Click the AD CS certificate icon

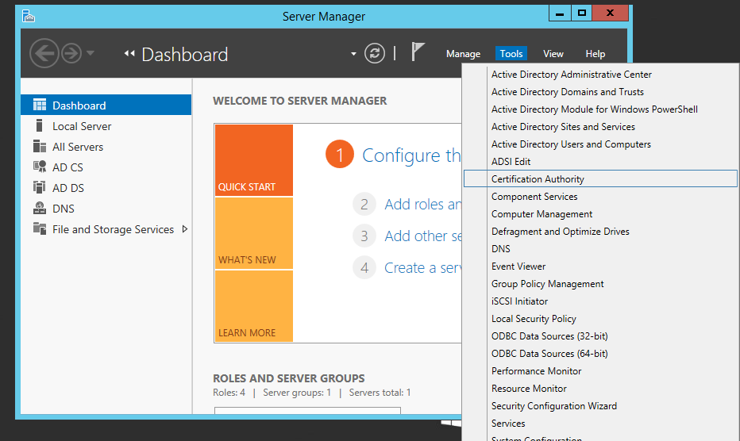(40, 167)
